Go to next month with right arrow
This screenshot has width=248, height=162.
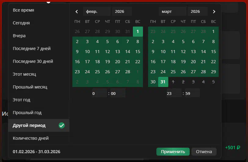click(x=214, y=12)
